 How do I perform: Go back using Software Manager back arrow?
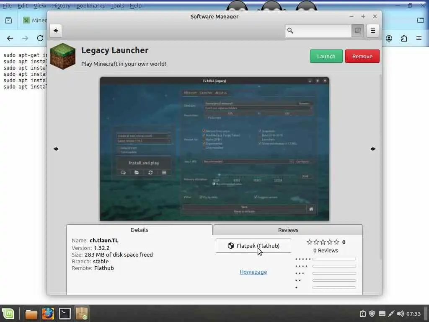56,30
